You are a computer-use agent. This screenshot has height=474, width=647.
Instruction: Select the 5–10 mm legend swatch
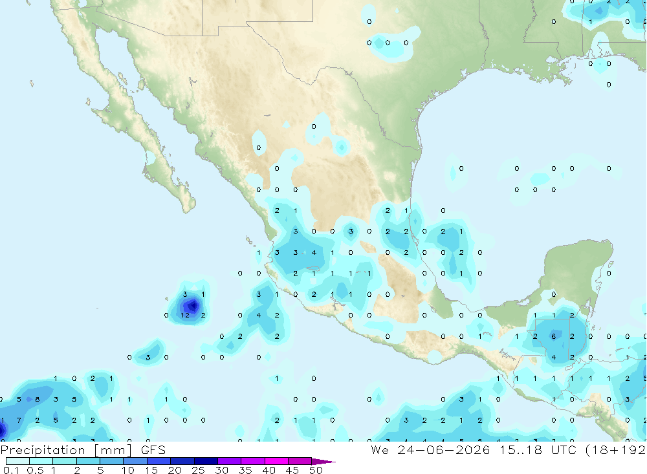click(x=111, y=461)
